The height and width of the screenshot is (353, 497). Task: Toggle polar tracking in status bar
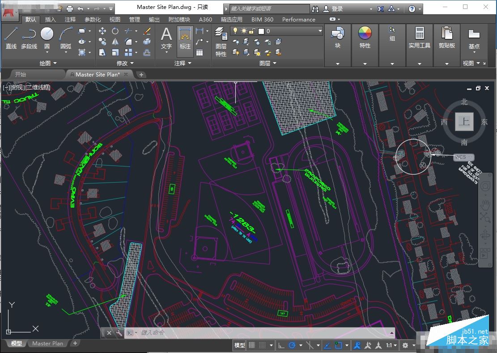tap(293, 345)
